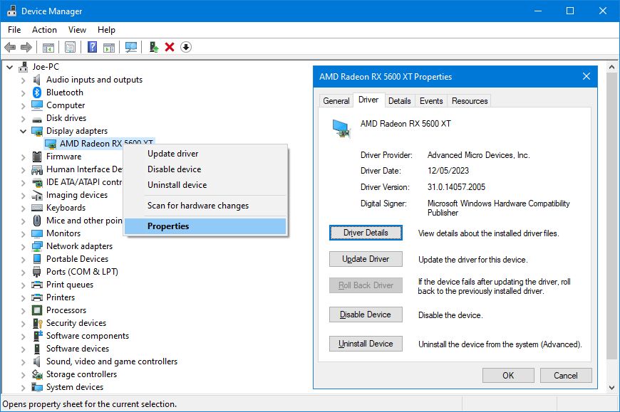Click the scrollbar down arrow
The width and height of the screenshot is (620, 412).
coord(611,388)
